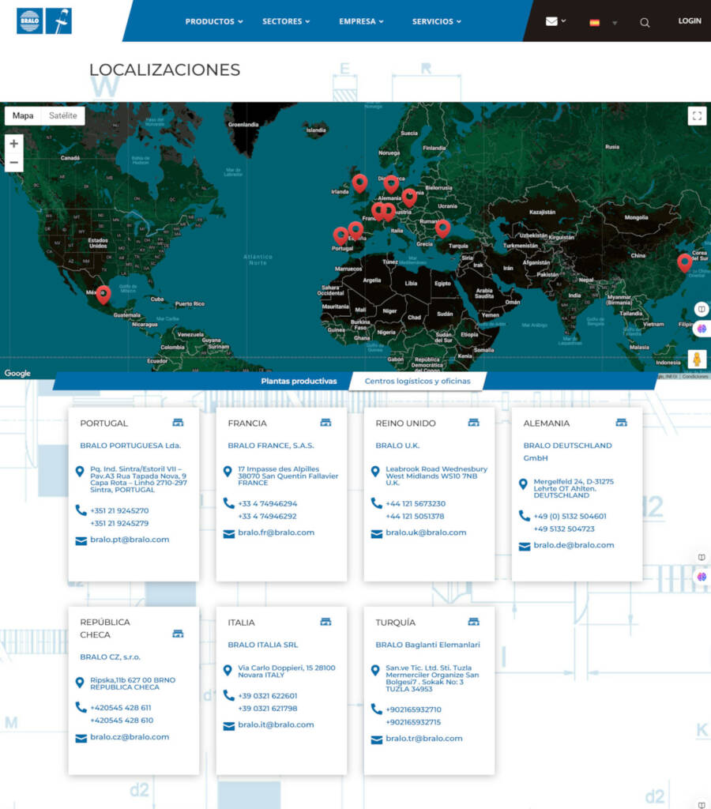
Task: Expand the Productos dropdown menu
Action: pyautogui.click(x=213, y=21)
